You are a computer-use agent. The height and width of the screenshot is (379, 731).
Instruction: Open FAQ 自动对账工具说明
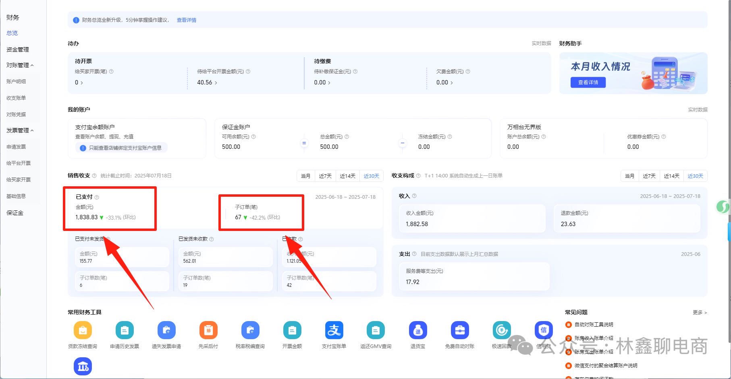(x=594, y=325)
